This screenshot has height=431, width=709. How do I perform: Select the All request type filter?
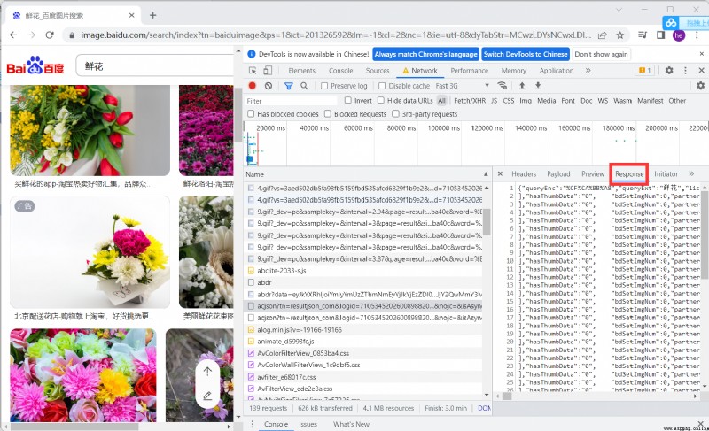[x=441, y=101]
